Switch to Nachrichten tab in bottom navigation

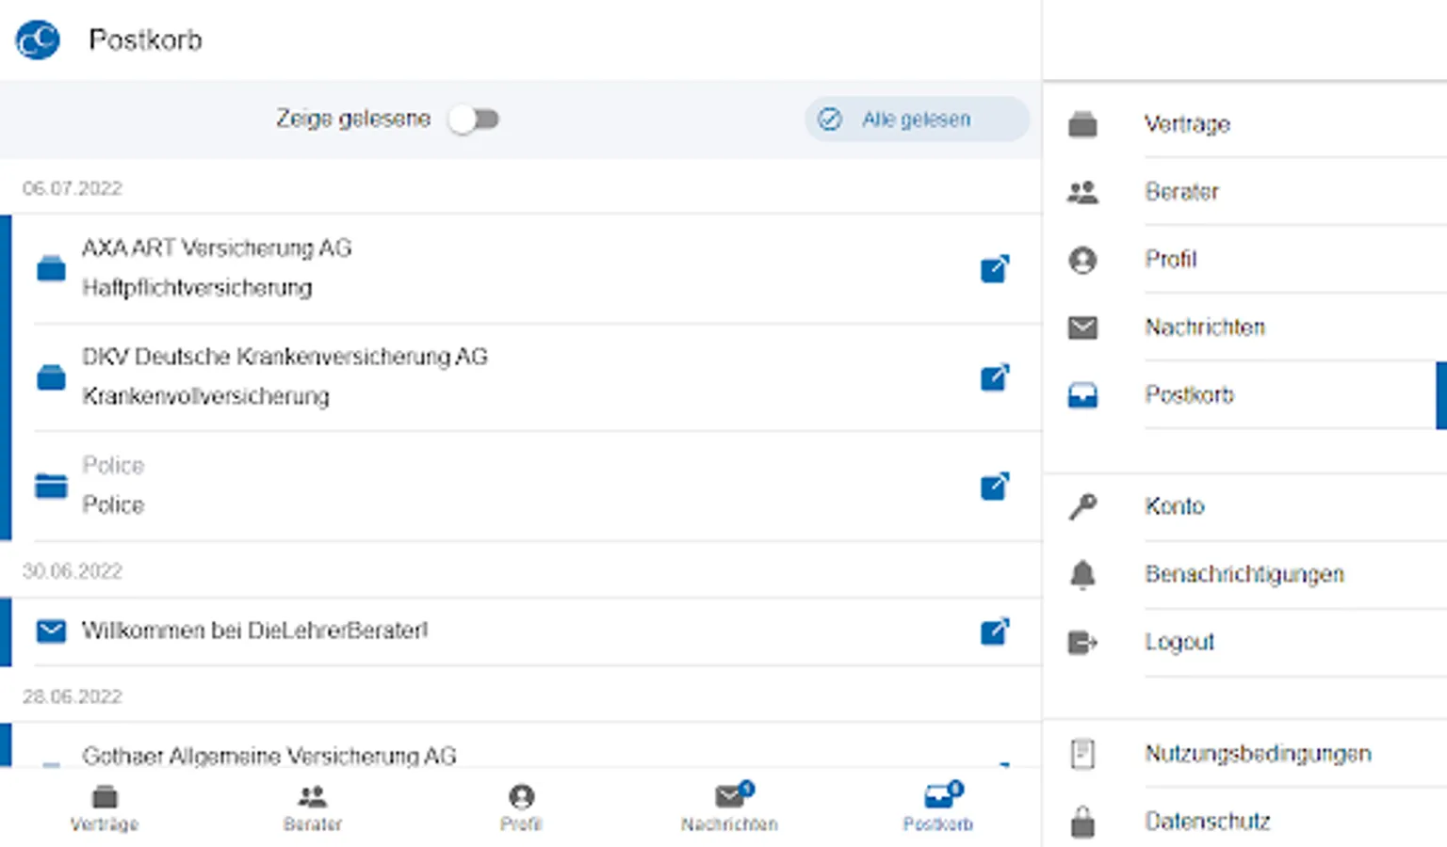click(x=730, y=809)
